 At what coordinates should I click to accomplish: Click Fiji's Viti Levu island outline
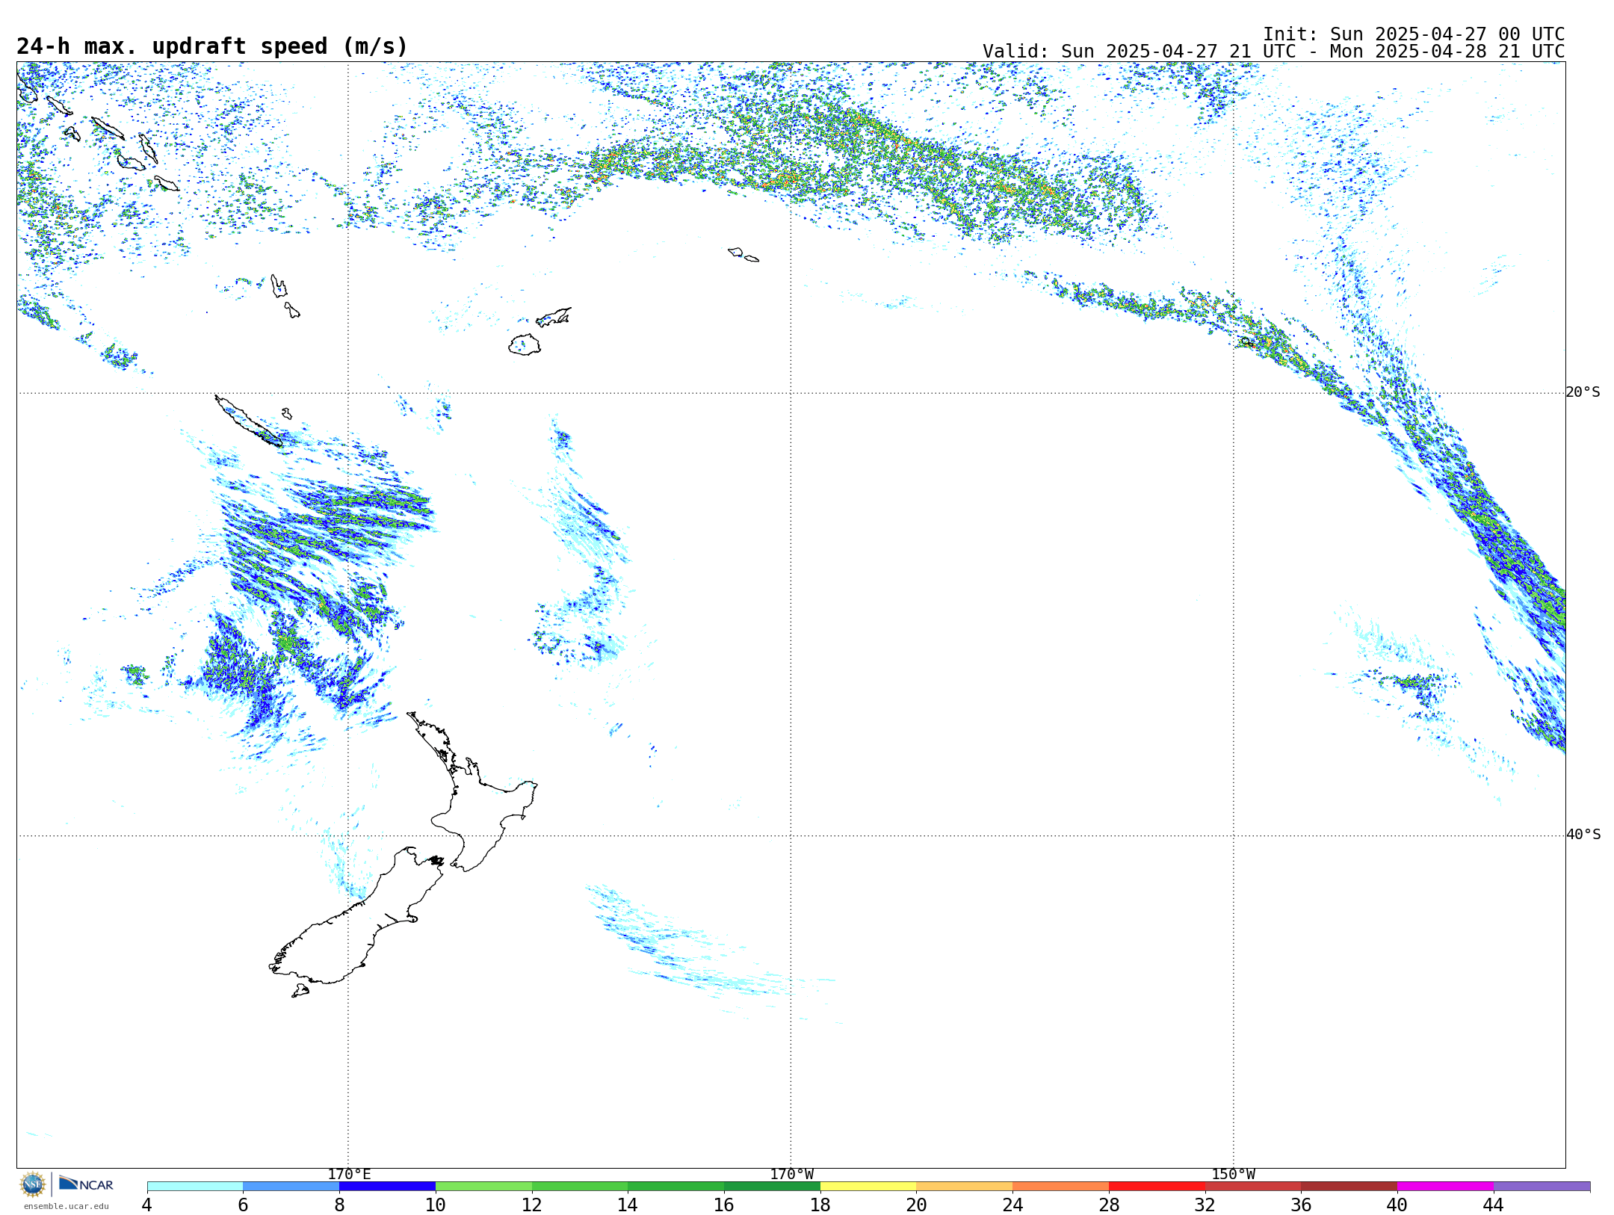coord(525,344)
